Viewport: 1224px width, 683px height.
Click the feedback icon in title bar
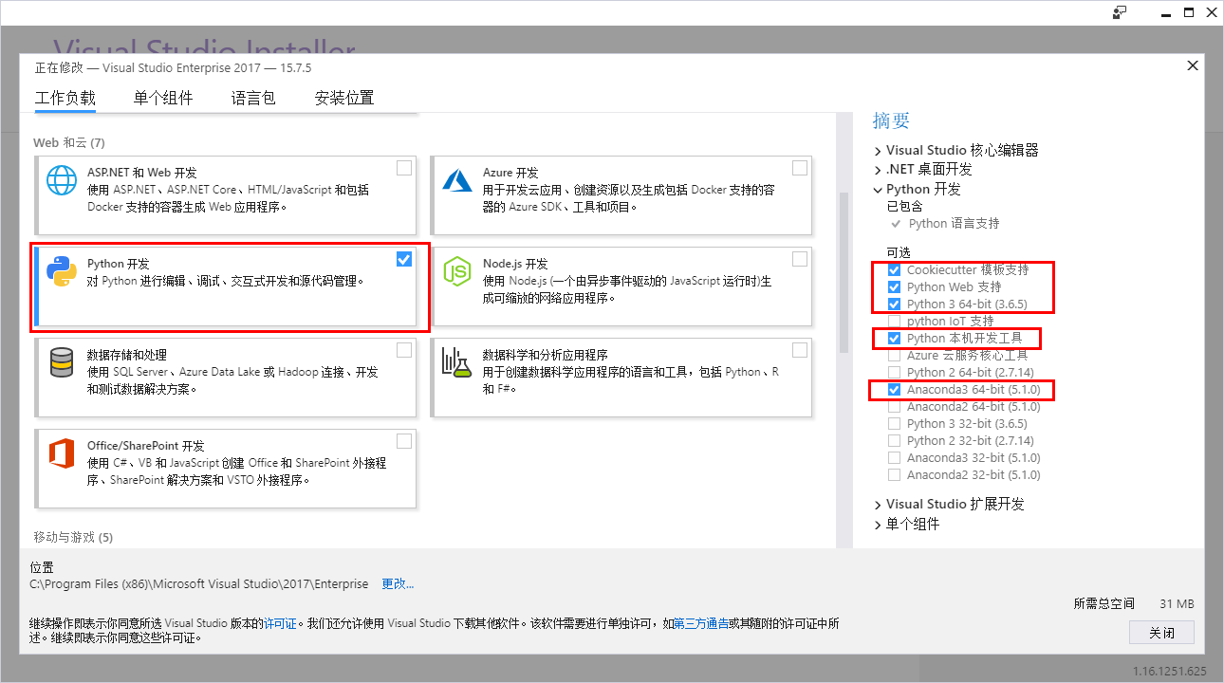point(1121,12)
